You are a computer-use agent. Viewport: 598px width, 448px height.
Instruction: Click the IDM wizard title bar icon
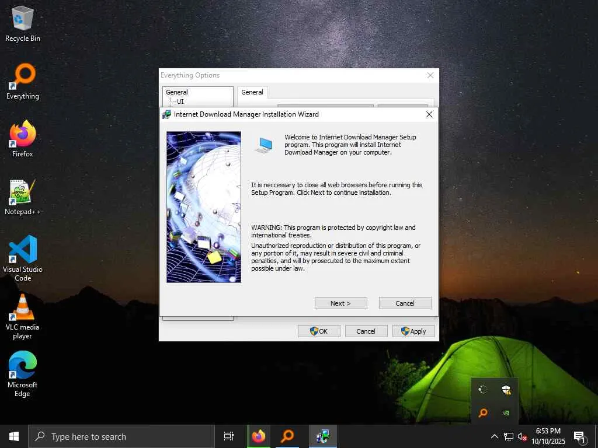pos(166,114)
